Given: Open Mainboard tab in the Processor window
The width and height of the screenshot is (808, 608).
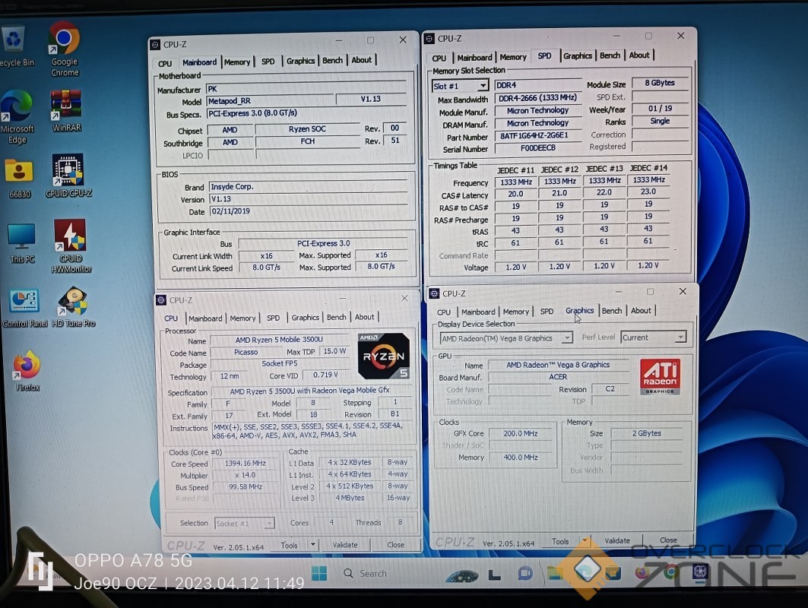Looking at the screenshot, I should [205, 318].
